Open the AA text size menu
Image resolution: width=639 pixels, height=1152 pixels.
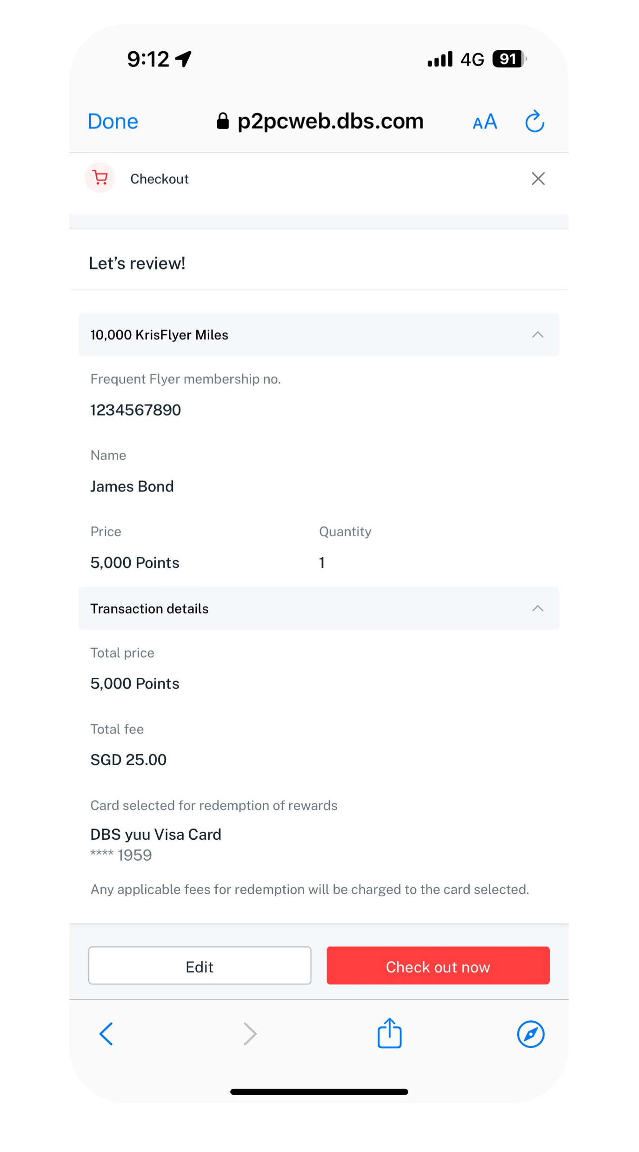[485, 122]
